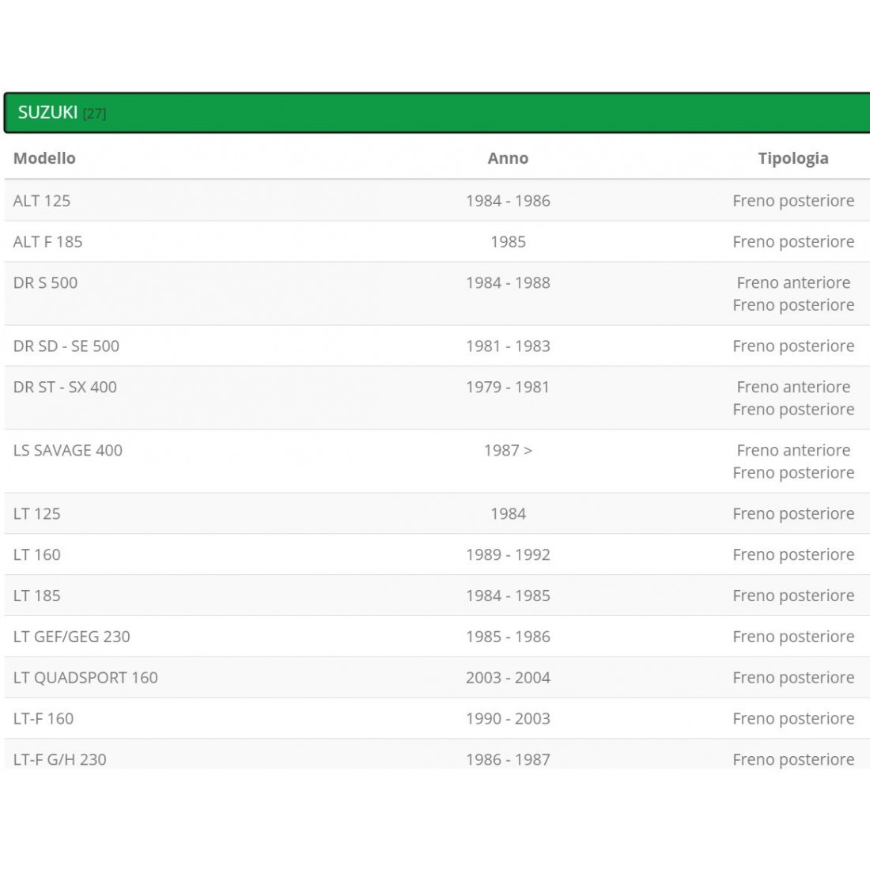Select the LT 160 model row
Screen dimensions: 870x870
(37, 555)
